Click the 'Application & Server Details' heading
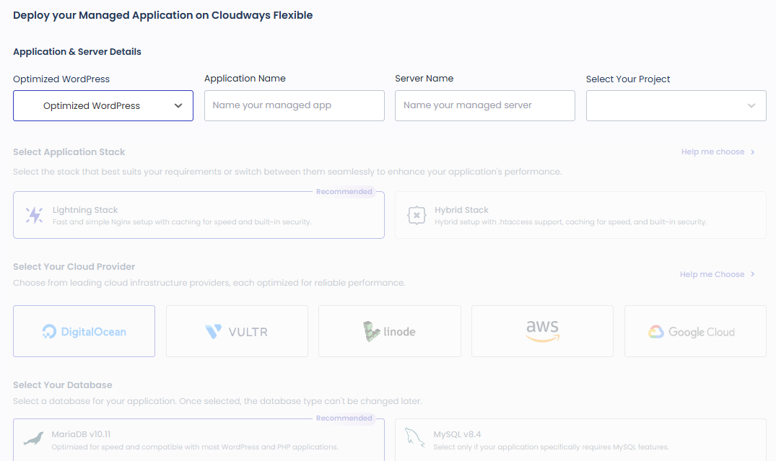This screenshot has height=461, width=776. tap(77, 51)
